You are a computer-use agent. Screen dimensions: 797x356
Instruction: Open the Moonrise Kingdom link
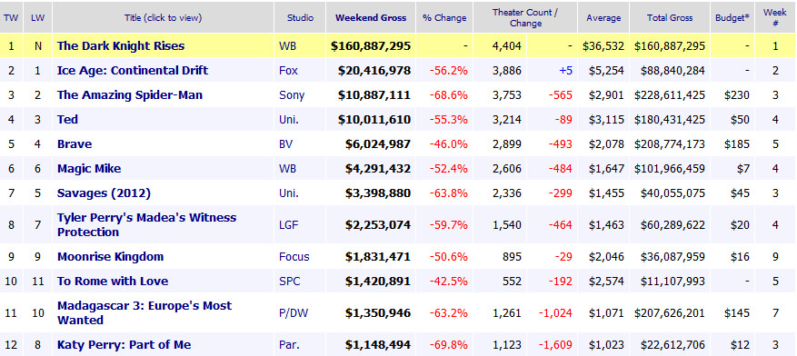(110, 256)
